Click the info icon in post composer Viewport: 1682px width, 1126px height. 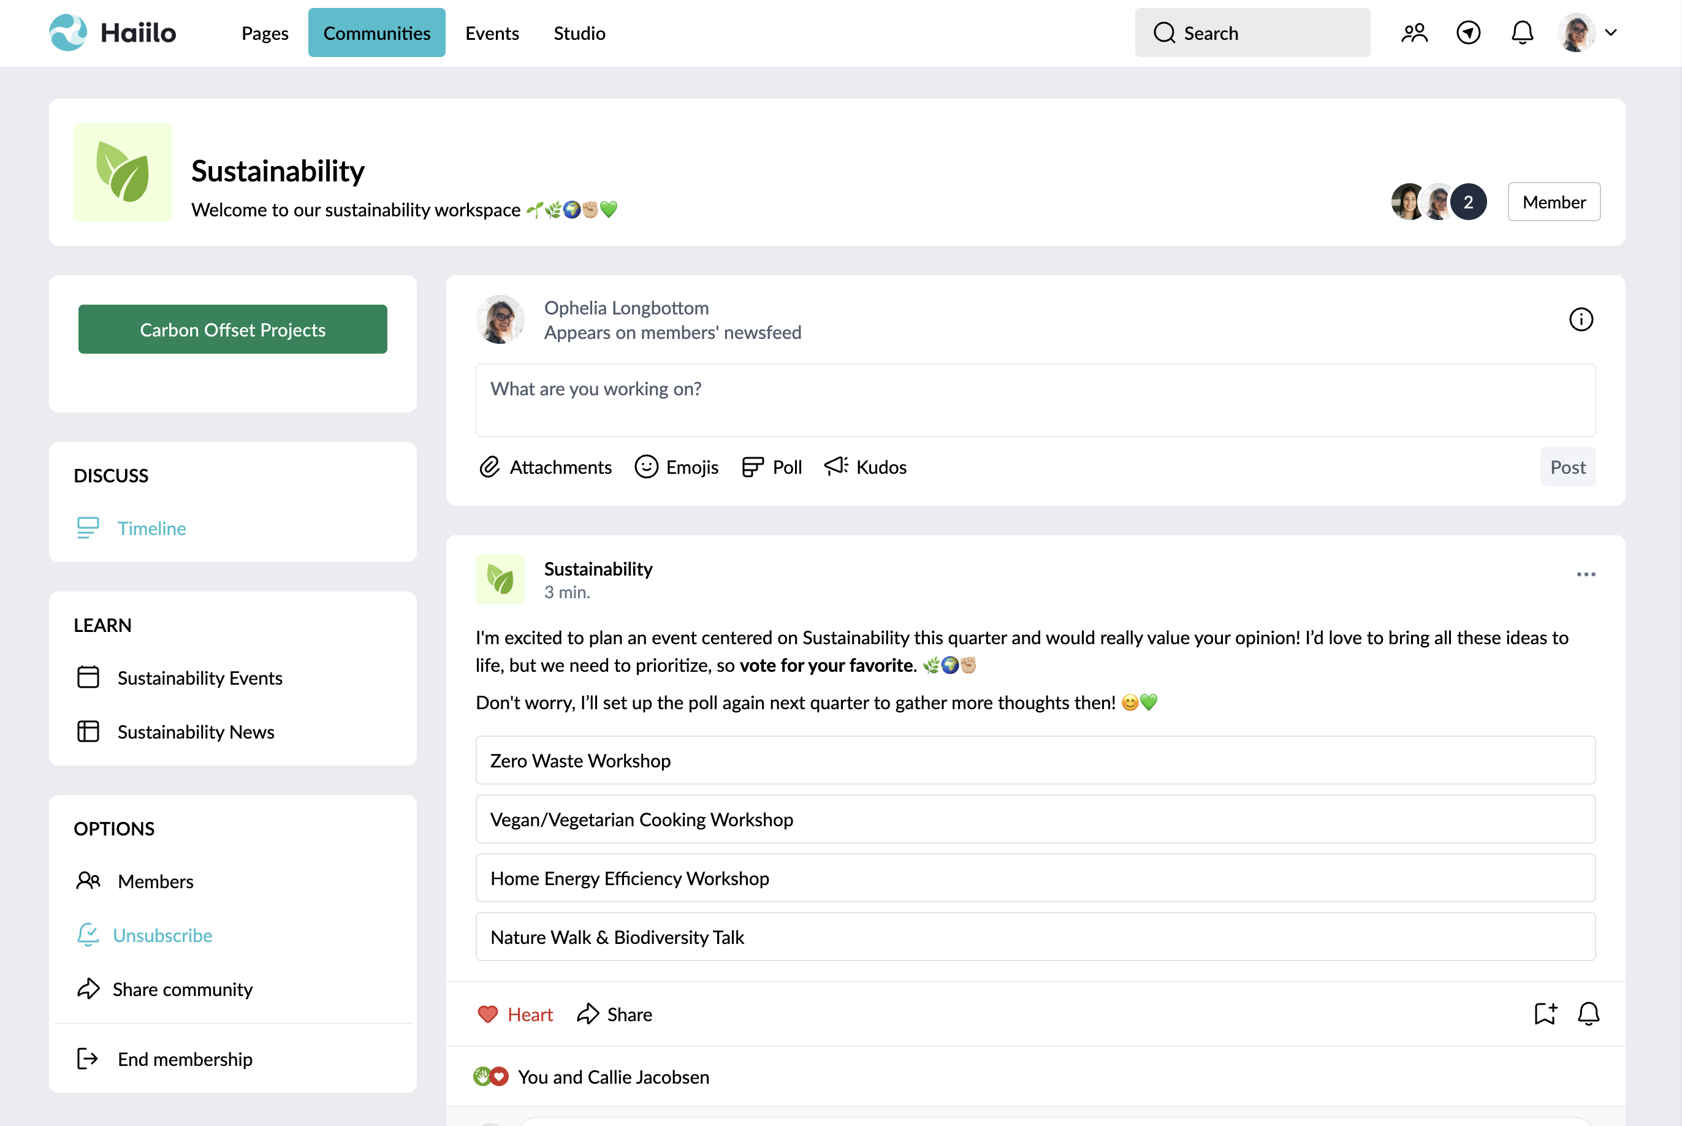click(1580, 319)
